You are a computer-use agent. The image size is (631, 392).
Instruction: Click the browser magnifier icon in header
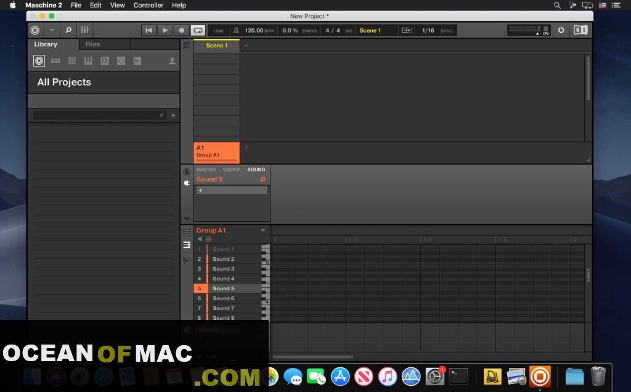(68, 30)
